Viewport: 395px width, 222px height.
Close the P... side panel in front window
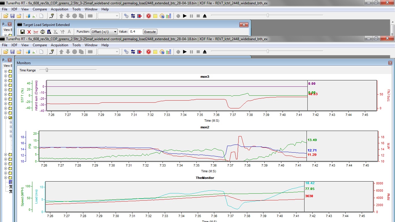10,60
